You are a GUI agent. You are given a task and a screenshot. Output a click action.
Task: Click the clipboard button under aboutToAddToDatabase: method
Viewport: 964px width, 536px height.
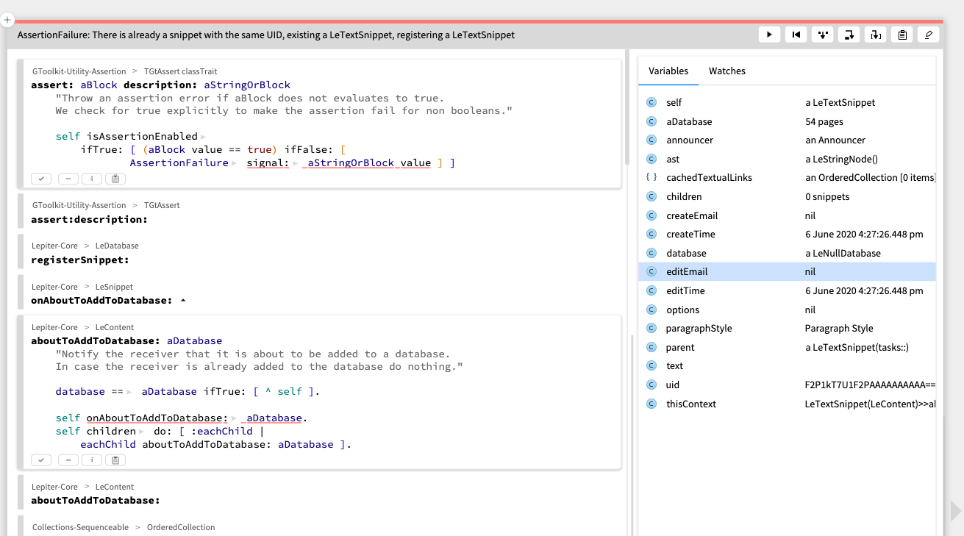coord(115,460)
